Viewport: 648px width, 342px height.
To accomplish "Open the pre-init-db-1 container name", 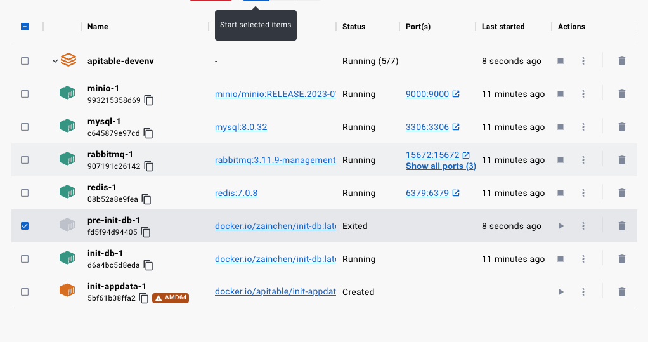I will tap(113, 220).
